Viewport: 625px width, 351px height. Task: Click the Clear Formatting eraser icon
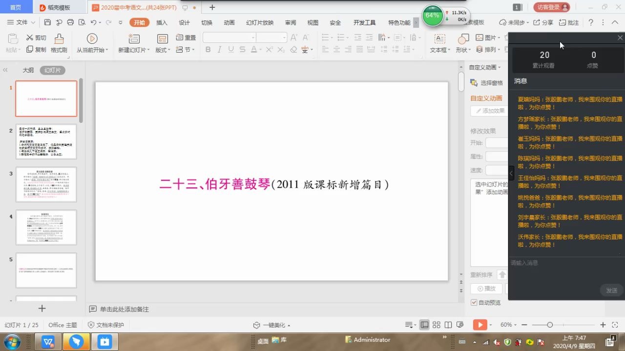(293, 49)
